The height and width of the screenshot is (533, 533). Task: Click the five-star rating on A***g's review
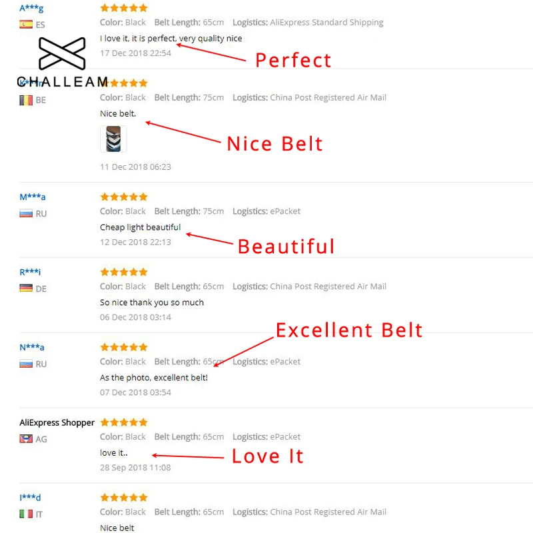(123, 8)
